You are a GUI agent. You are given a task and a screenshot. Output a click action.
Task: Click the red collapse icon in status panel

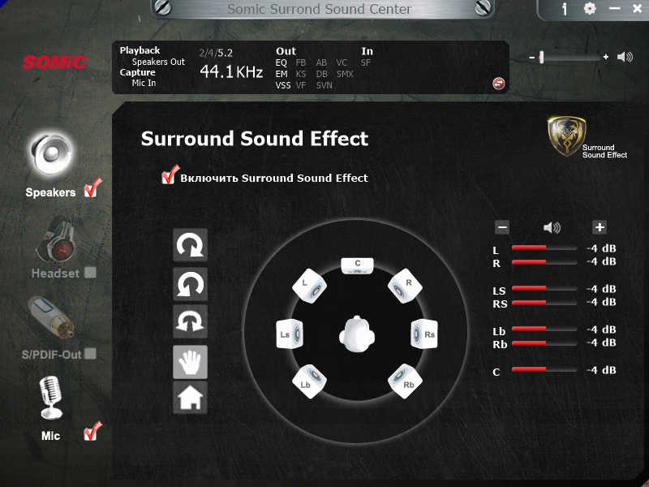[499, 84]
